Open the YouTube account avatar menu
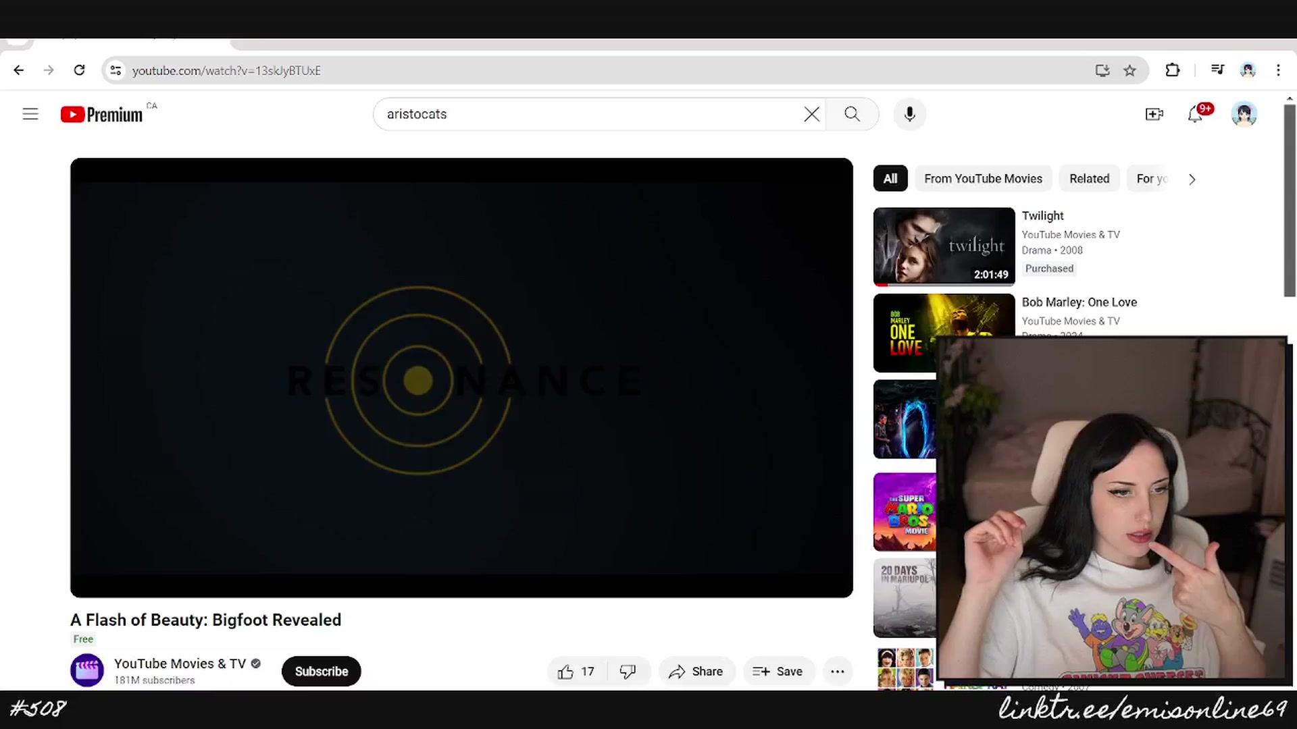Screen dimensions: 1297x729 pyautogui.click(x=1244, y=114)
